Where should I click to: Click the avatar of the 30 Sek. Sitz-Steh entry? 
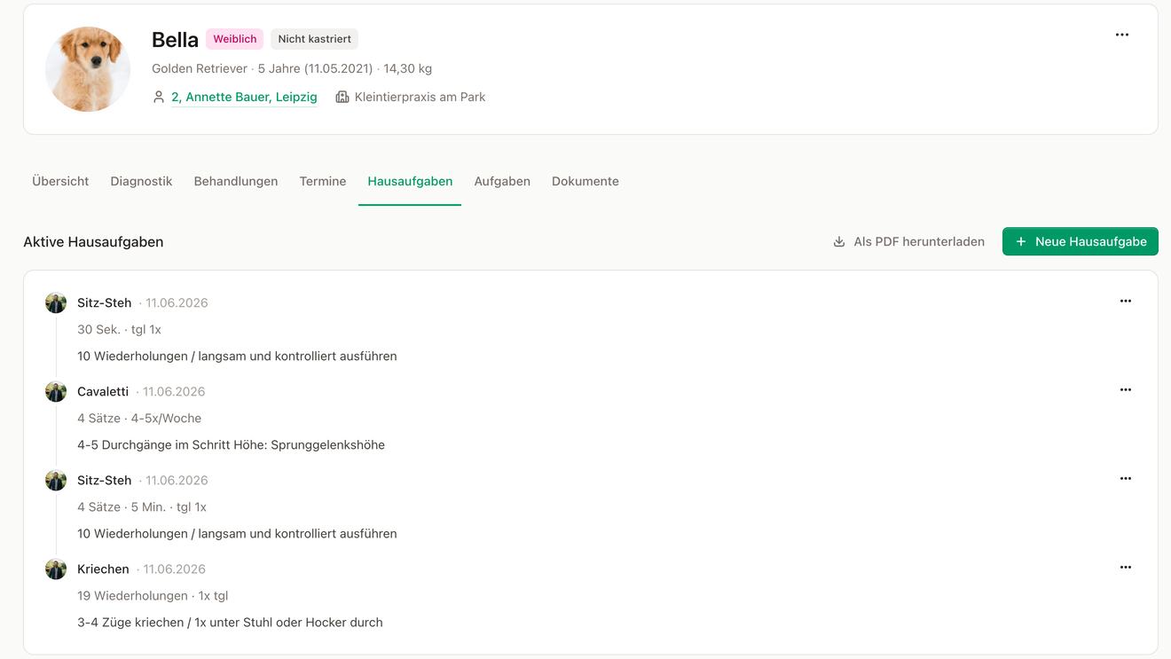[56, 302]
